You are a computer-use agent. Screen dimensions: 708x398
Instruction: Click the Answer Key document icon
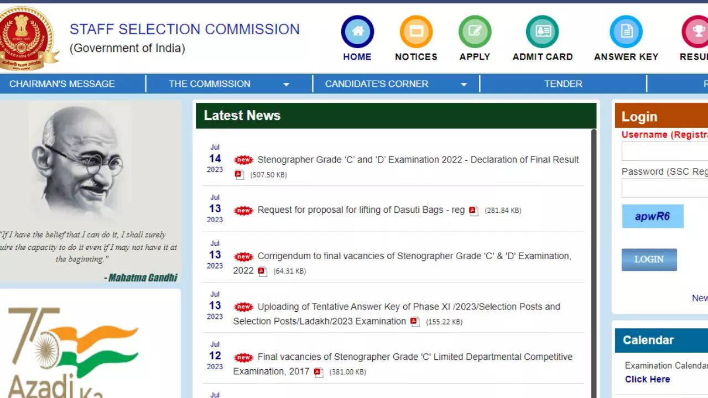click(626, 32)
